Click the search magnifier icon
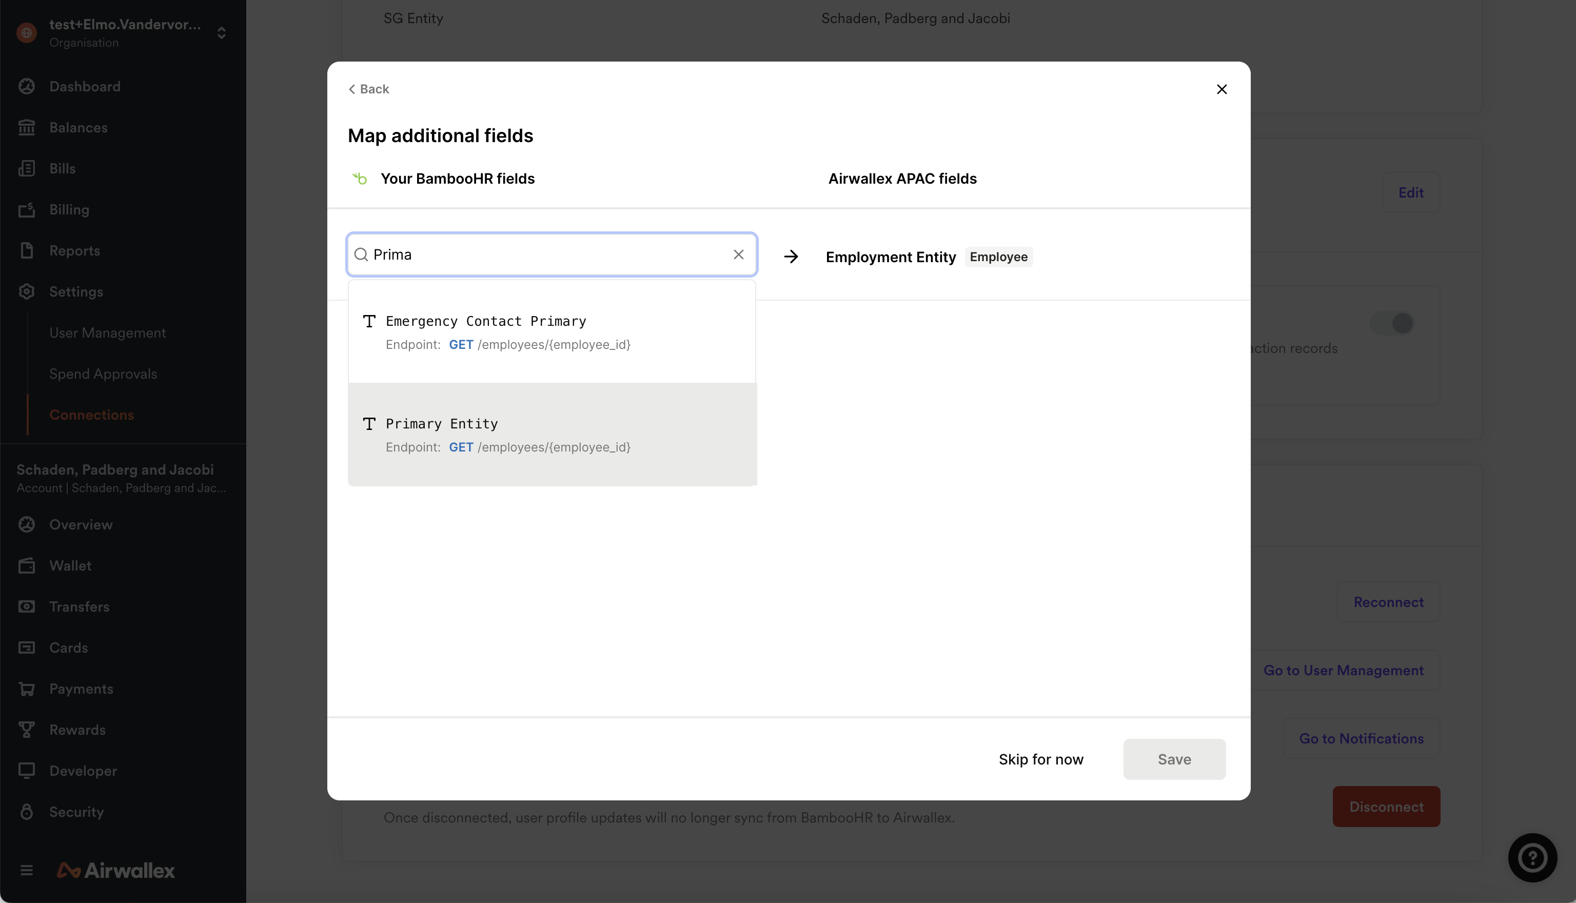This screenshot has height=903, width=1576. pyautogui.click(x=361, y=254)
